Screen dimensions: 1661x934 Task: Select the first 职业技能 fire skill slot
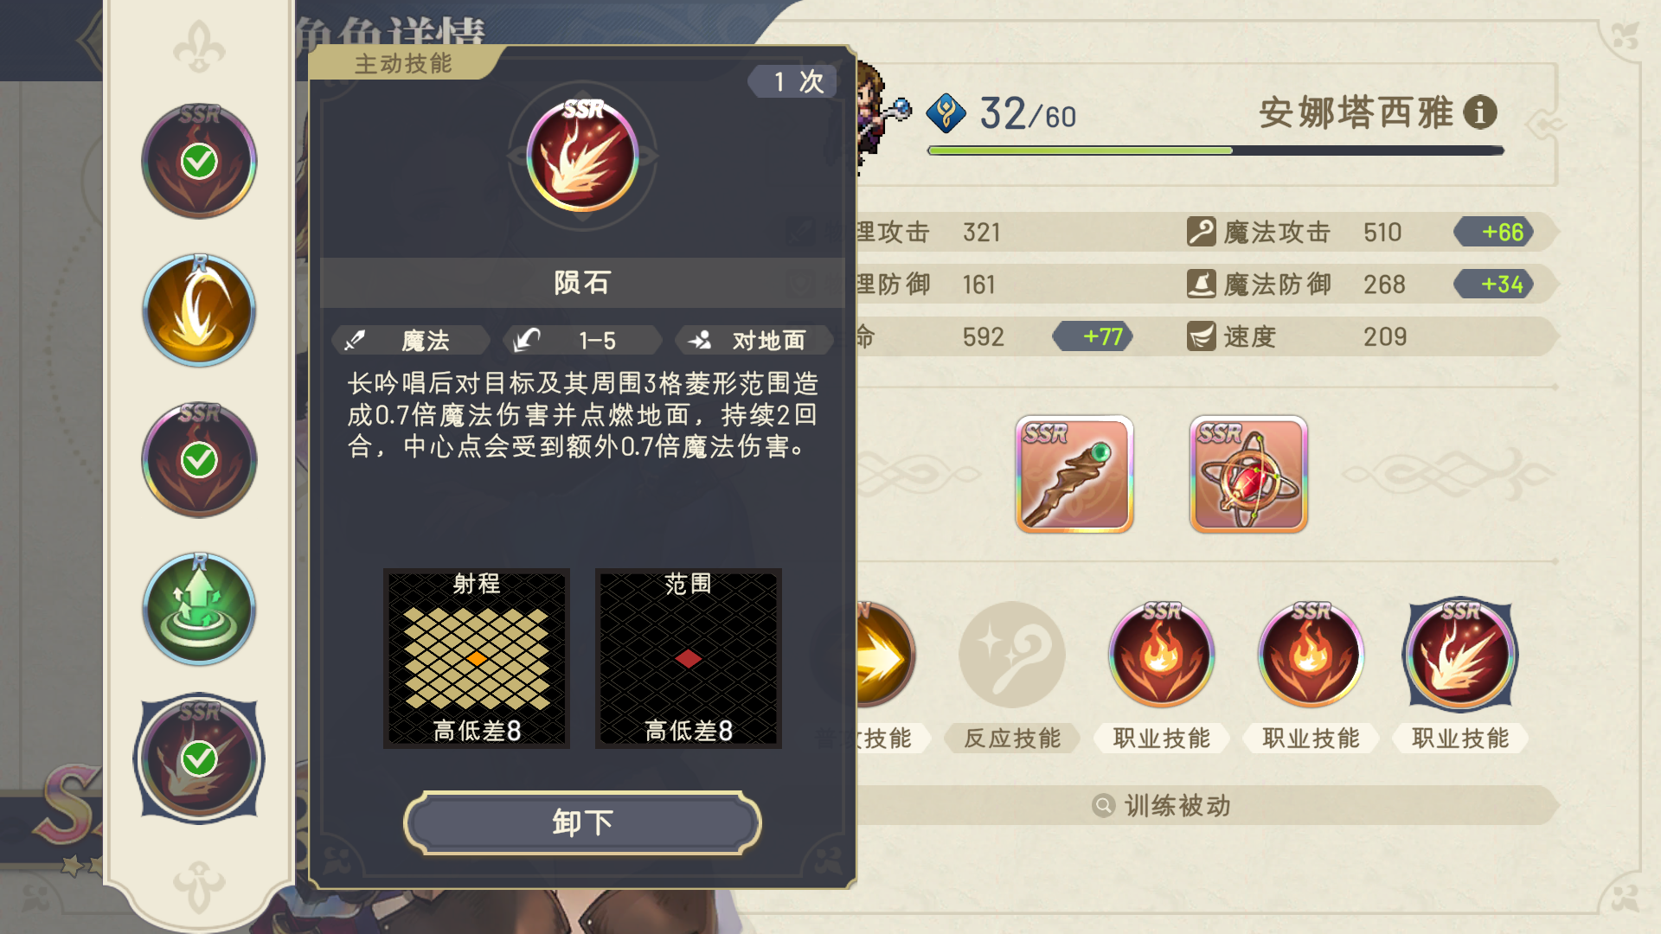pyautogui.click(x=1162, y=655)
